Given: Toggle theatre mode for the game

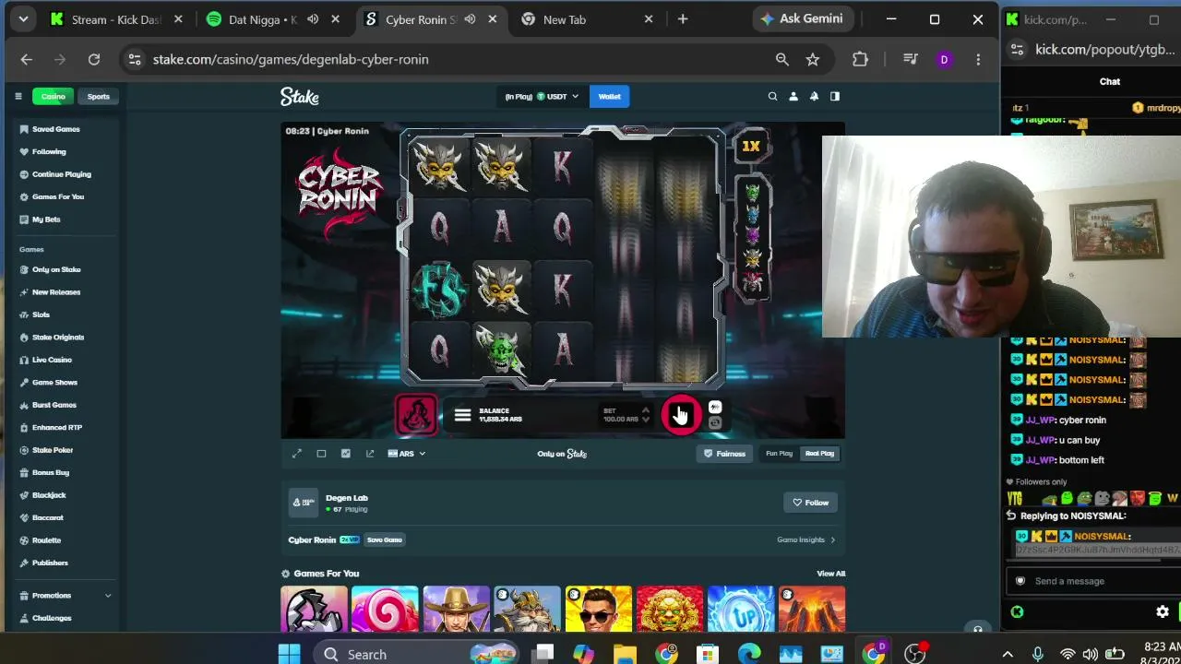Looking at the screenshot, I should pyautogui.click(x=321, y=454).
